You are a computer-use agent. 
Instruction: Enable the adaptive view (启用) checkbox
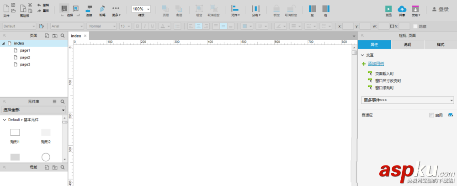point(432,115)
